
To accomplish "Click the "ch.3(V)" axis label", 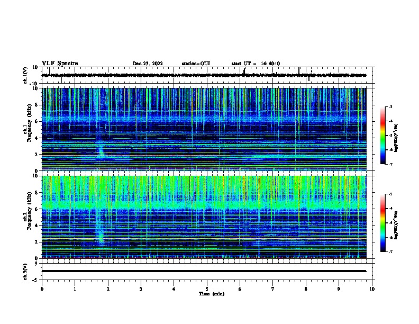I will tap(25, 272).
